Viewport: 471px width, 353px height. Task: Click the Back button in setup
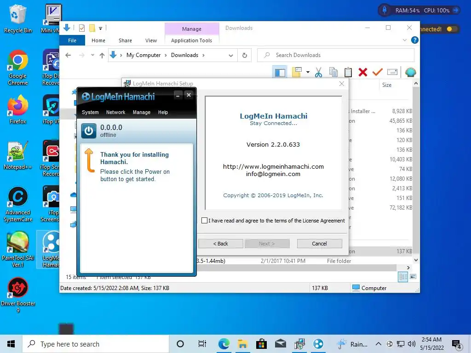(220, 244)
